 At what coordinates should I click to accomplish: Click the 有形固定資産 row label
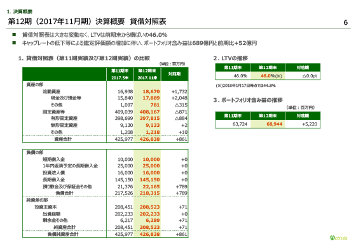click(x=64, y=118)
